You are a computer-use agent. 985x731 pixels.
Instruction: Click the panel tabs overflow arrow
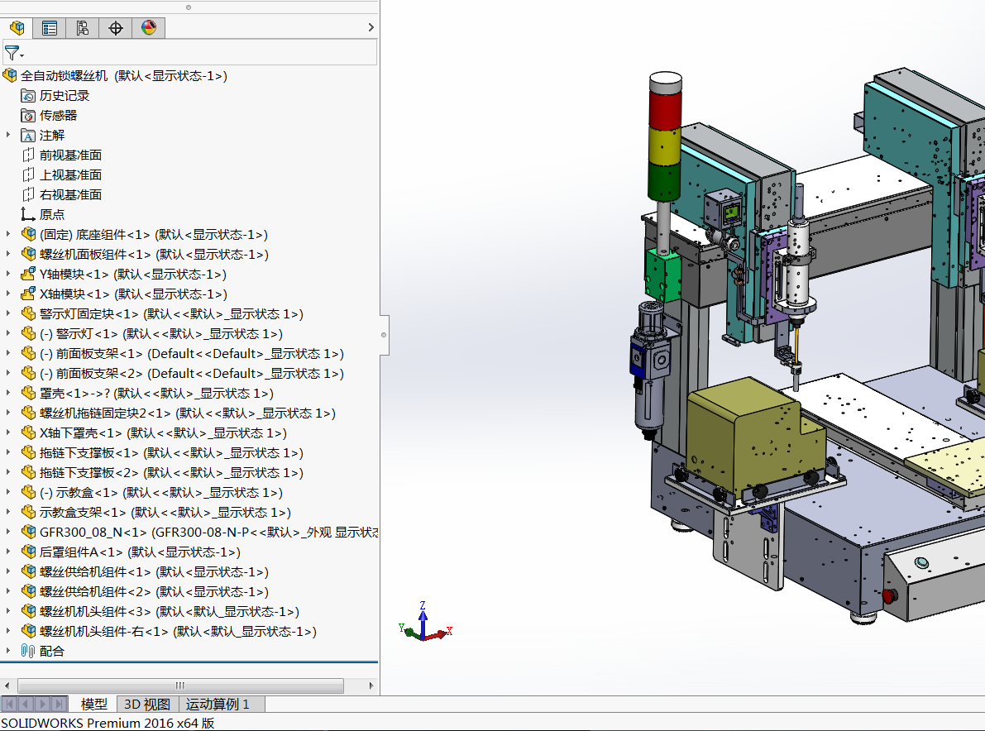tap(371, 27)
